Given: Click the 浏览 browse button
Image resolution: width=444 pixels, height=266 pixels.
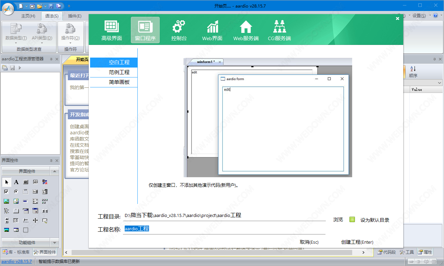Looking at the screenshot, I should click(x=338, y=219).
